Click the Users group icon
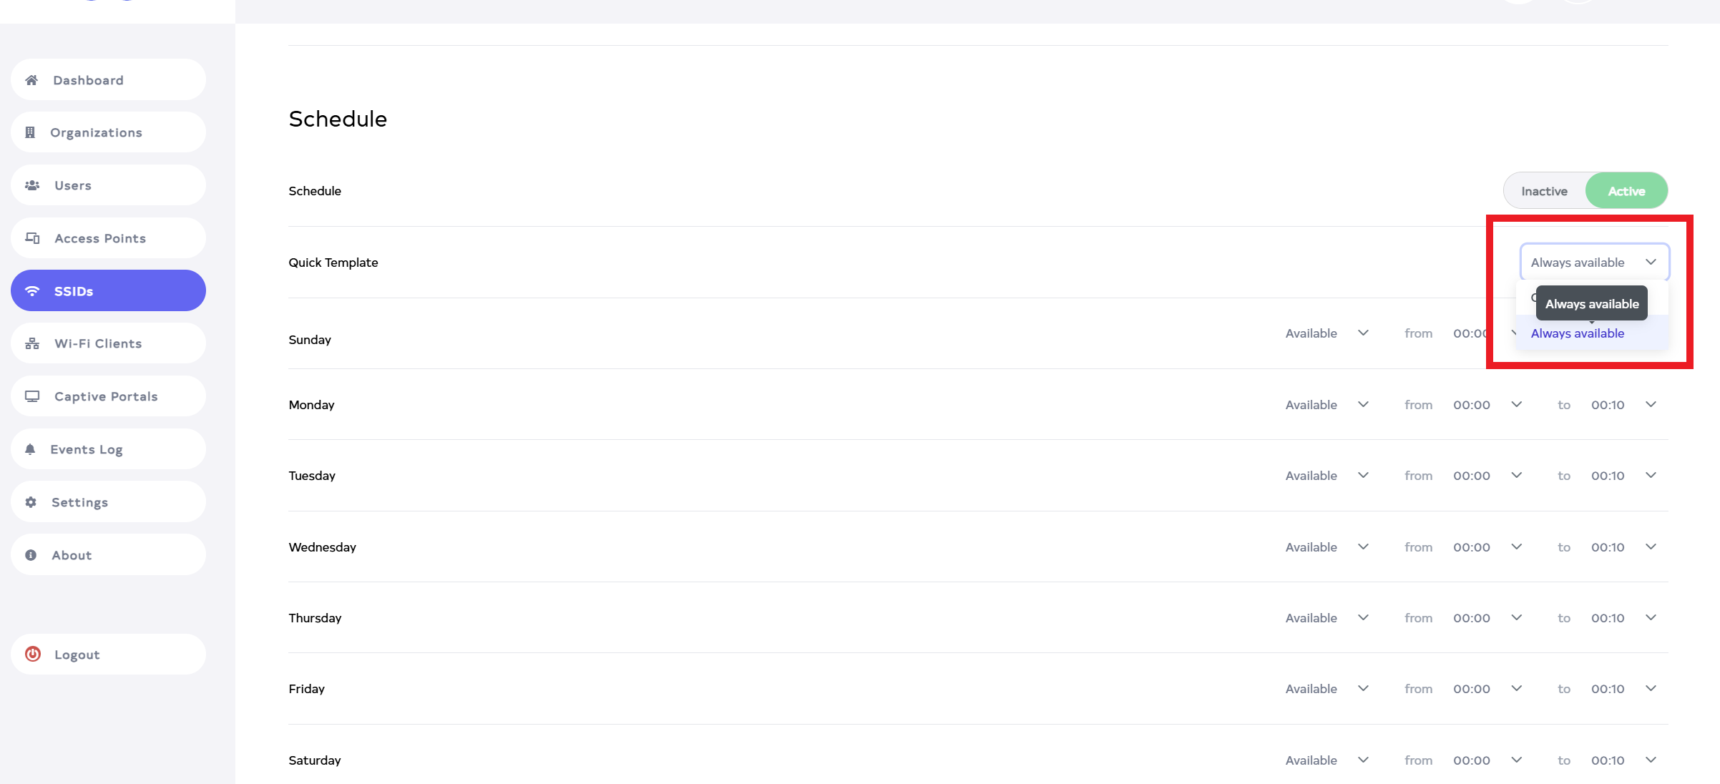The image size is (1720, 784). click(32, 185)
